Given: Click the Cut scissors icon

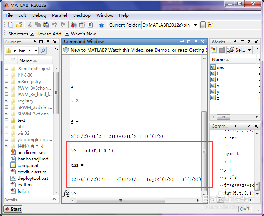Looking at the screenshot, I should tap(30, 25).
